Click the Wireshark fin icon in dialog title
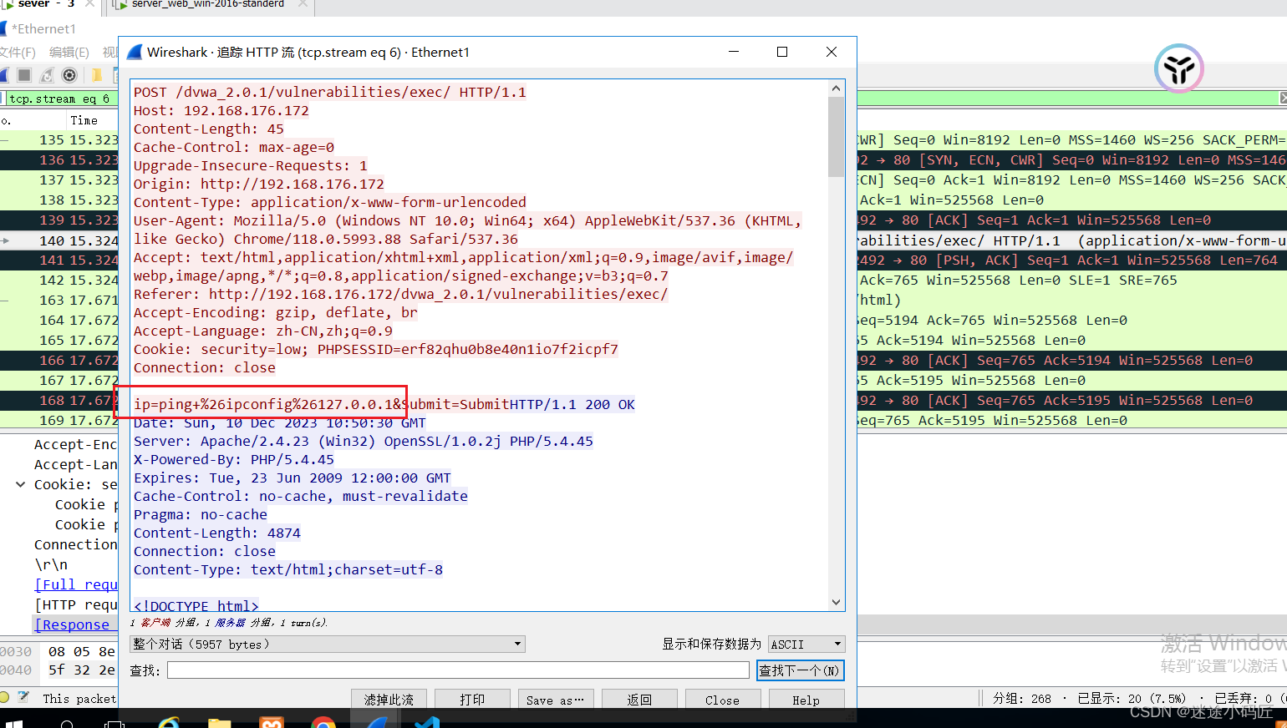This screenshot has width=1287, height=728. (x=135, y=52)
